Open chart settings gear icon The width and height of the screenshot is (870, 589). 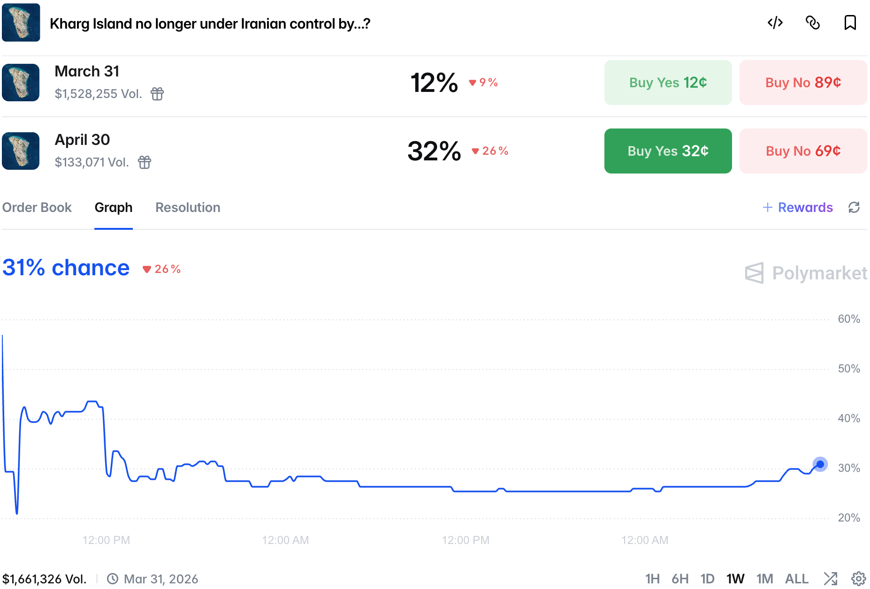click(858, 579)
